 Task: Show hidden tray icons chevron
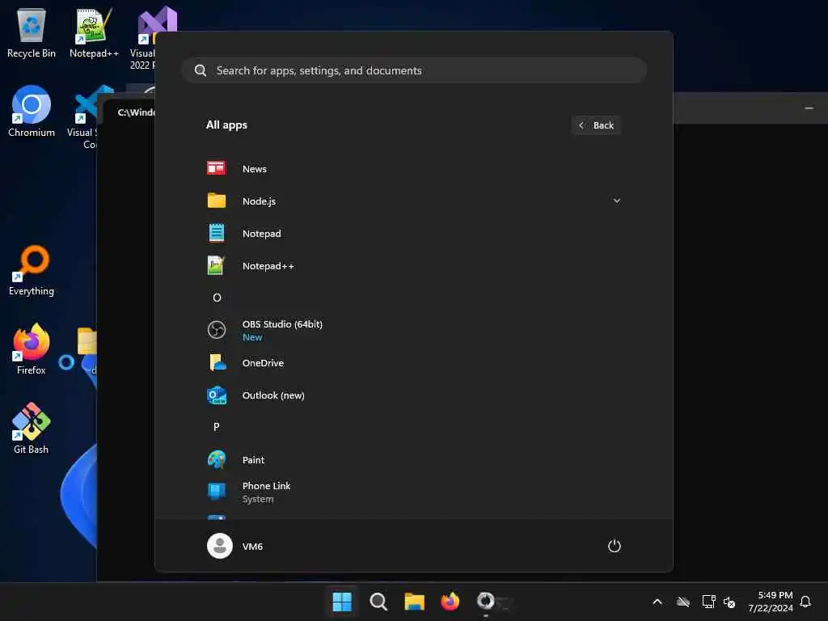tap(657, 602)
